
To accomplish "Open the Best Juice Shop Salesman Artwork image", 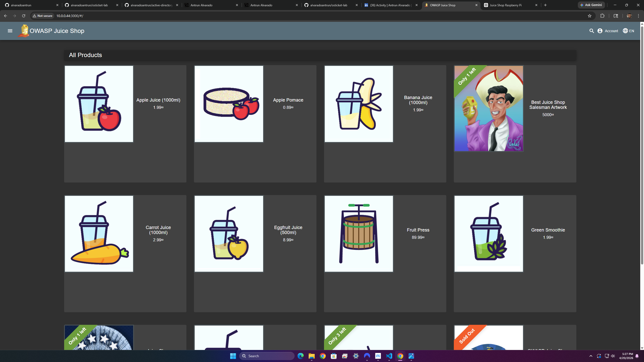I will (489, 109).
